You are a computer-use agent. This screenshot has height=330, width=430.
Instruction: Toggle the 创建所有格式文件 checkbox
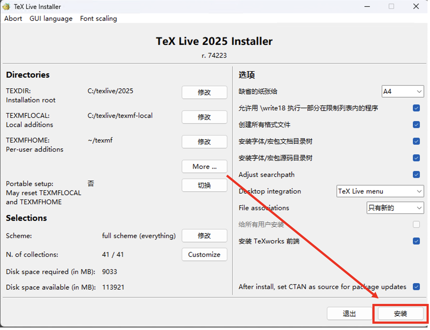click(416, 125)
